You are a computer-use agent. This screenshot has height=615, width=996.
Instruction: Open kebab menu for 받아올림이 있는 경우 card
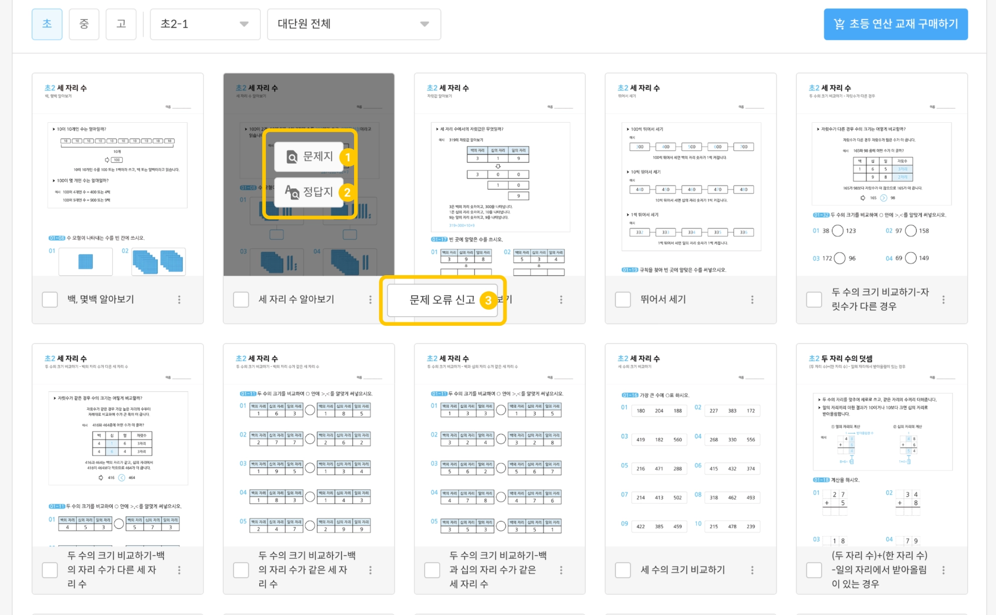[943, 570]
